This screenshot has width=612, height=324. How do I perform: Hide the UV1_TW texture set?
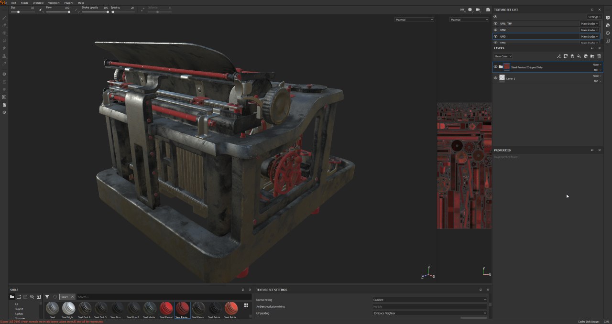coord(495,23)
